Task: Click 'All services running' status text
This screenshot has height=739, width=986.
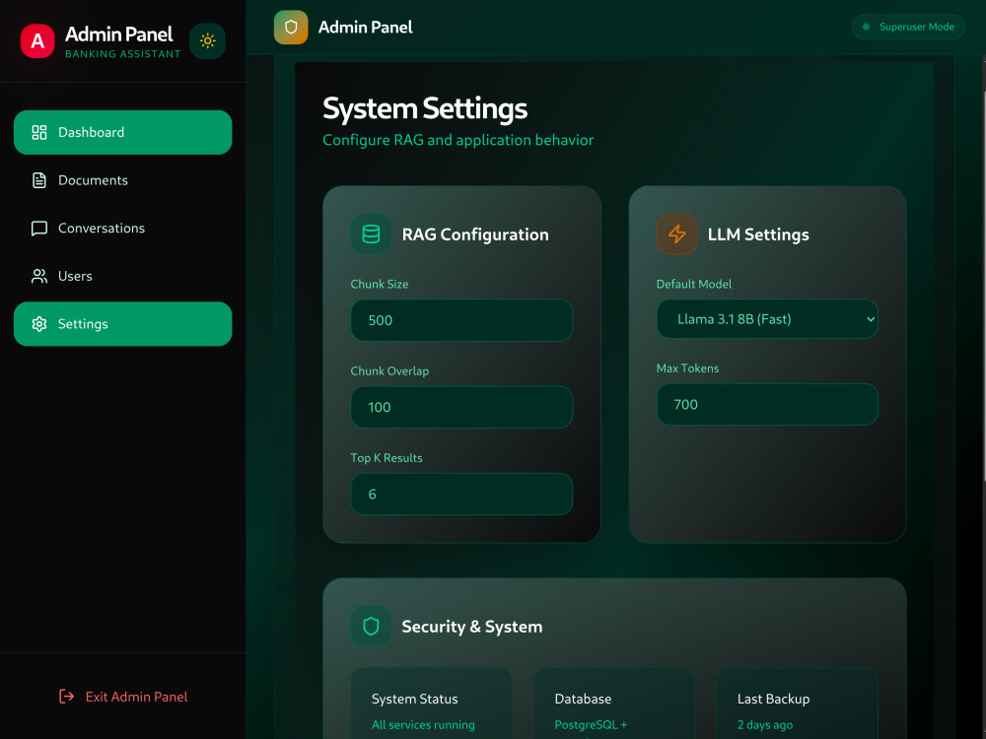Action: click(423, 724)
